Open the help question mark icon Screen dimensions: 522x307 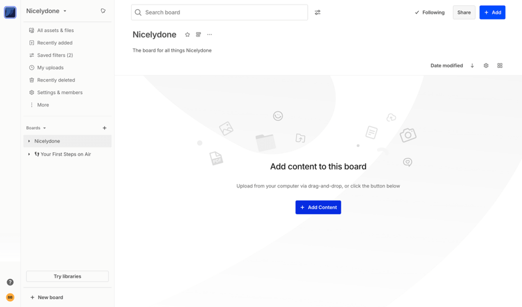pos(10,282)
